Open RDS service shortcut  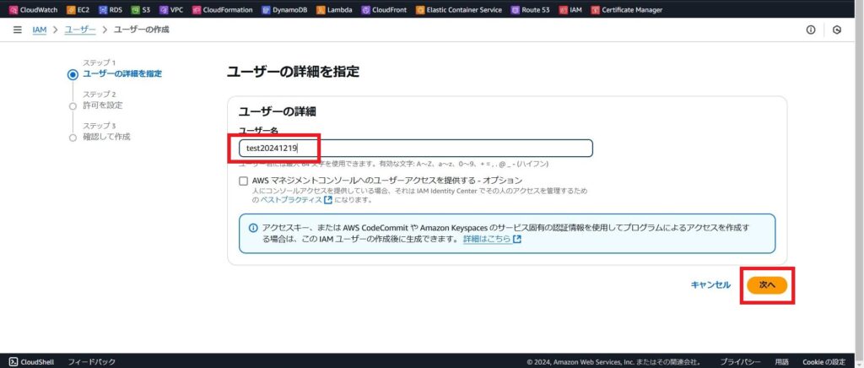tap(110, 10)
